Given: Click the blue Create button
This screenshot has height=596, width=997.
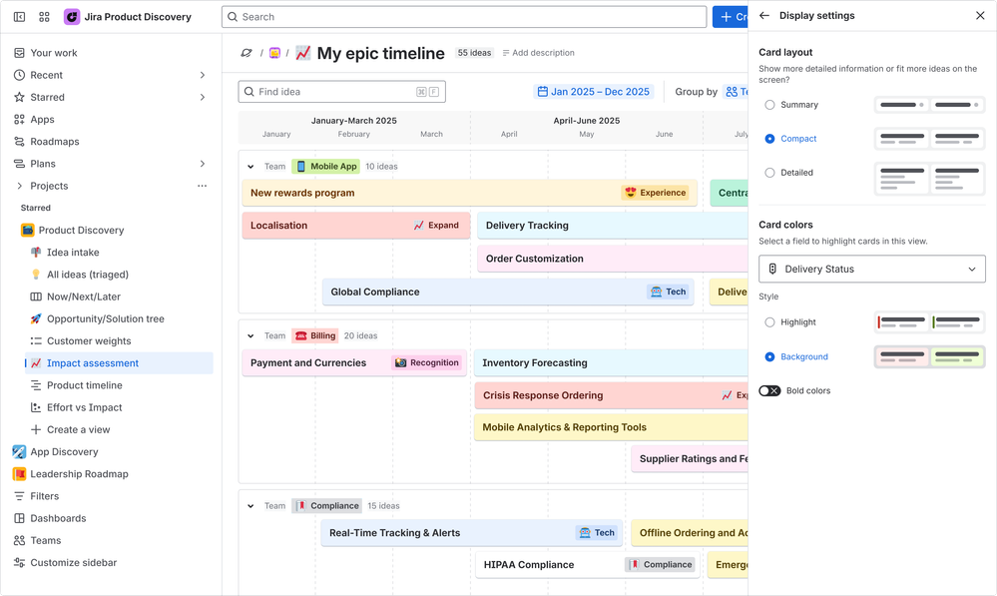Looking at the screenshot, I should pyautogui.click(x=731, y=17).
